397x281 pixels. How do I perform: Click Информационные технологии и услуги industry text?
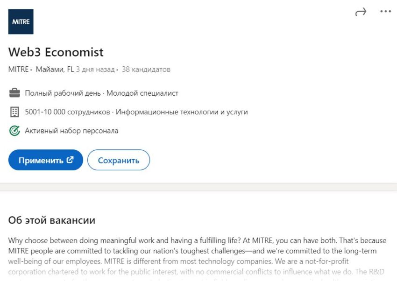click(x=182, y=112)
